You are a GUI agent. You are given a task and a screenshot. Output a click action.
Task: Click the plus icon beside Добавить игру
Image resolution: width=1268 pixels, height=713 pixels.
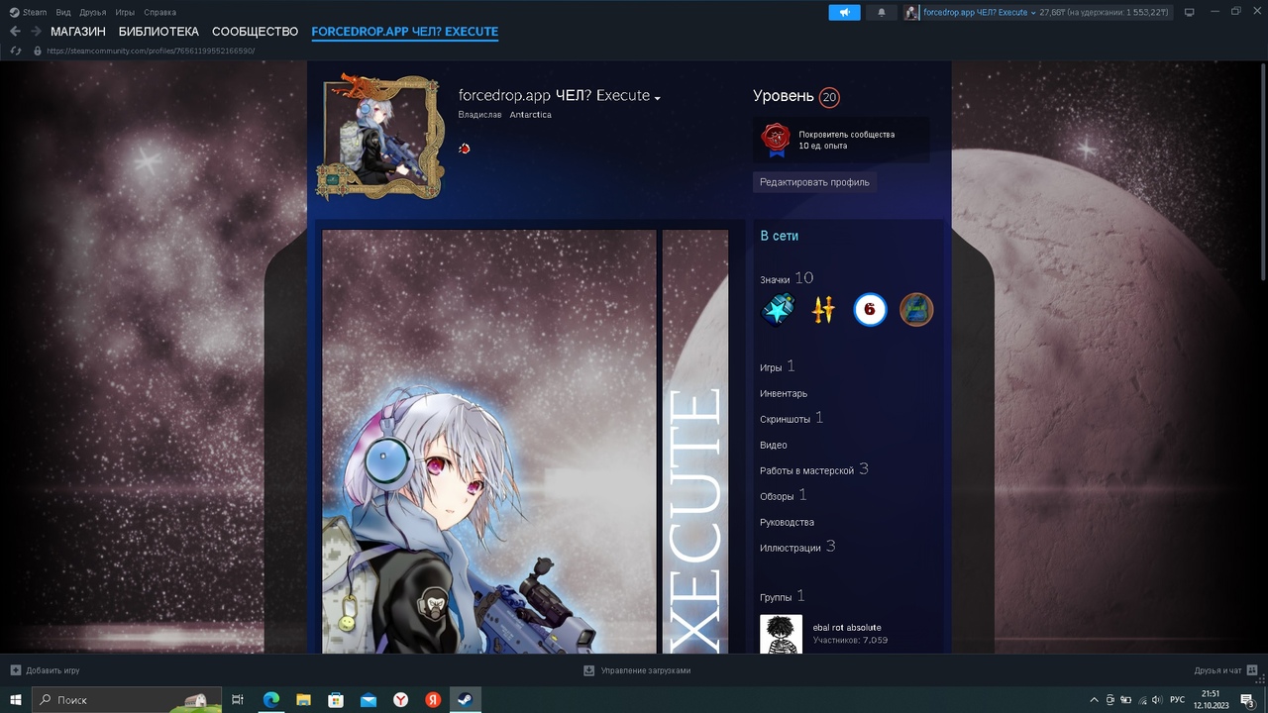point(16,670)
